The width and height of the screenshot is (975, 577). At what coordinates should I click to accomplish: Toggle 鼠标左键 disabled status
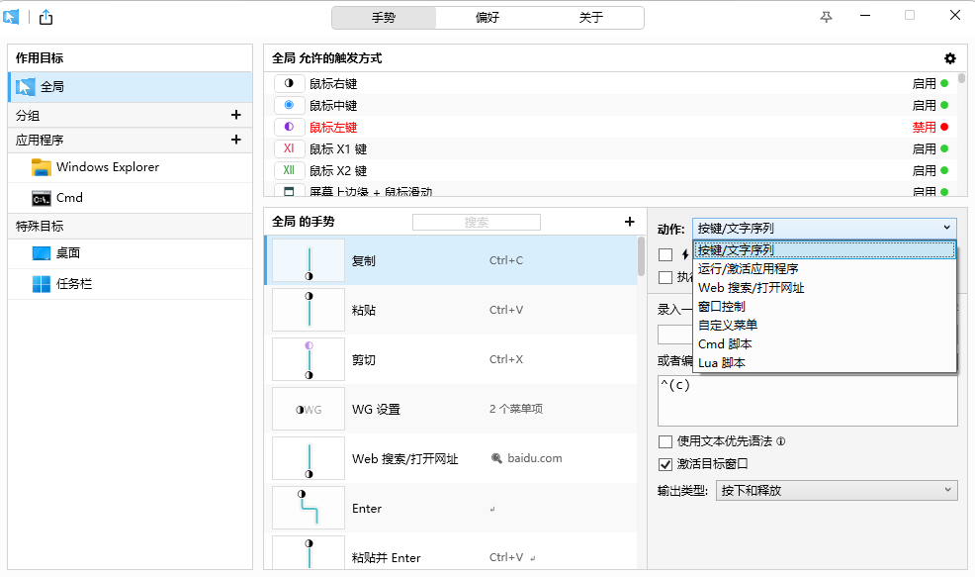(x=930, y=127)
